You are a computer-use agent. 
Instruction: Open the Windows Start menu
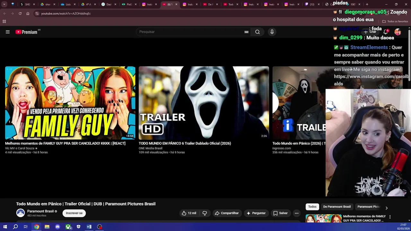(x=5, y=227)
